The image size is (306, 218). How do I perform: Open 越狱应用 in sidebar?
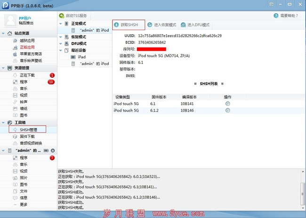(x=27, y=40)
